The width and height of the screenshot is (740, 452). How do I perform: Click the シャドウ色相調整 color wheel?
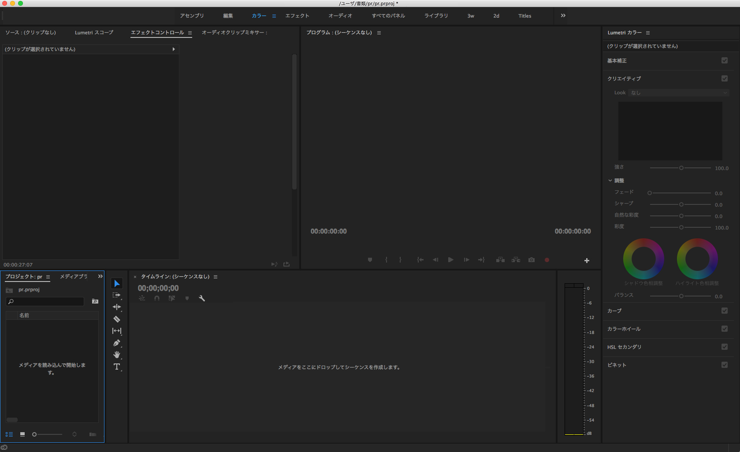click(643, 259)
